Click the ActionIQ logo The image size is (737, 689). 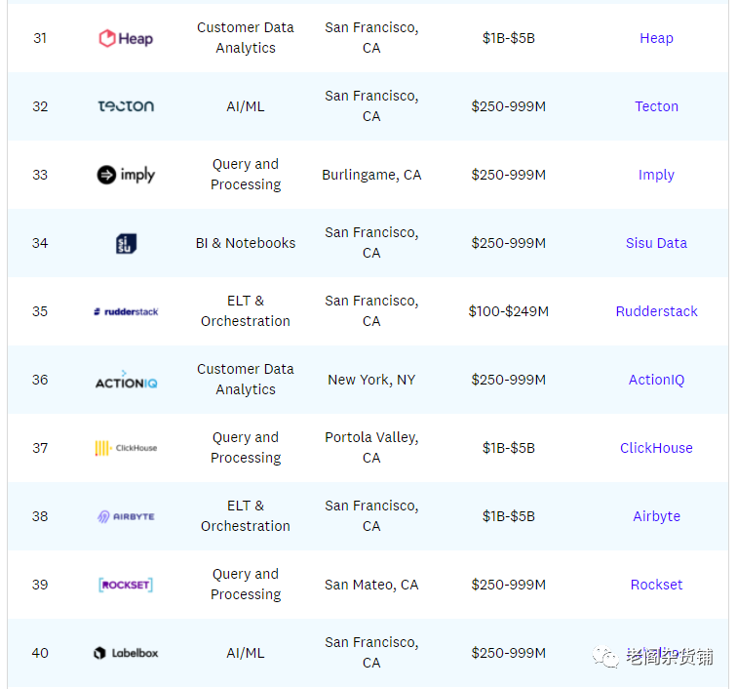(126, 380)
